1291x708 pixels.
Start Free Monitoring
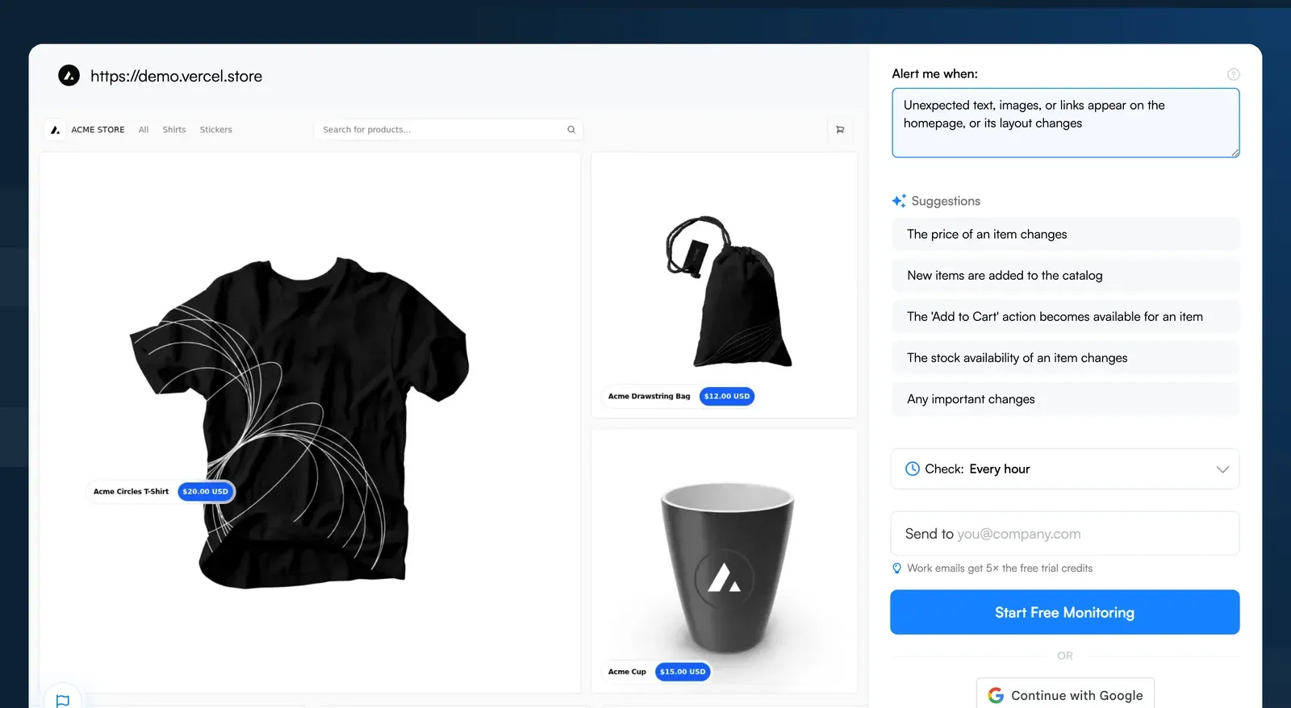coord(1065,612)
